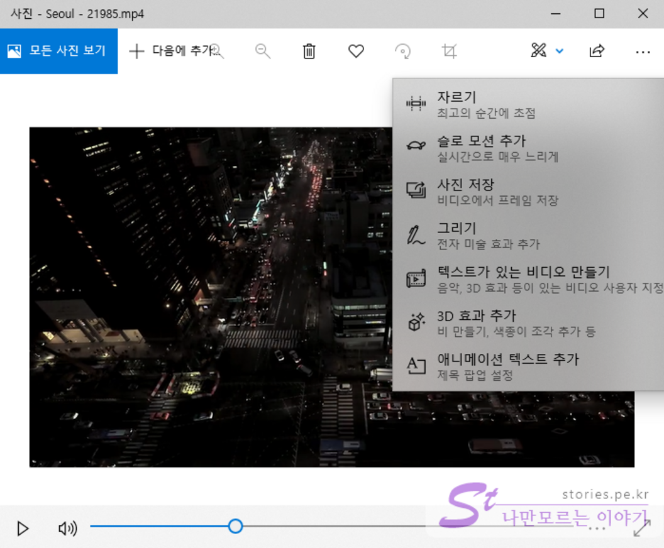The height and width of the screenshot is (548, 664).
Task: Delete the video with trash icon
Action: 309,52
